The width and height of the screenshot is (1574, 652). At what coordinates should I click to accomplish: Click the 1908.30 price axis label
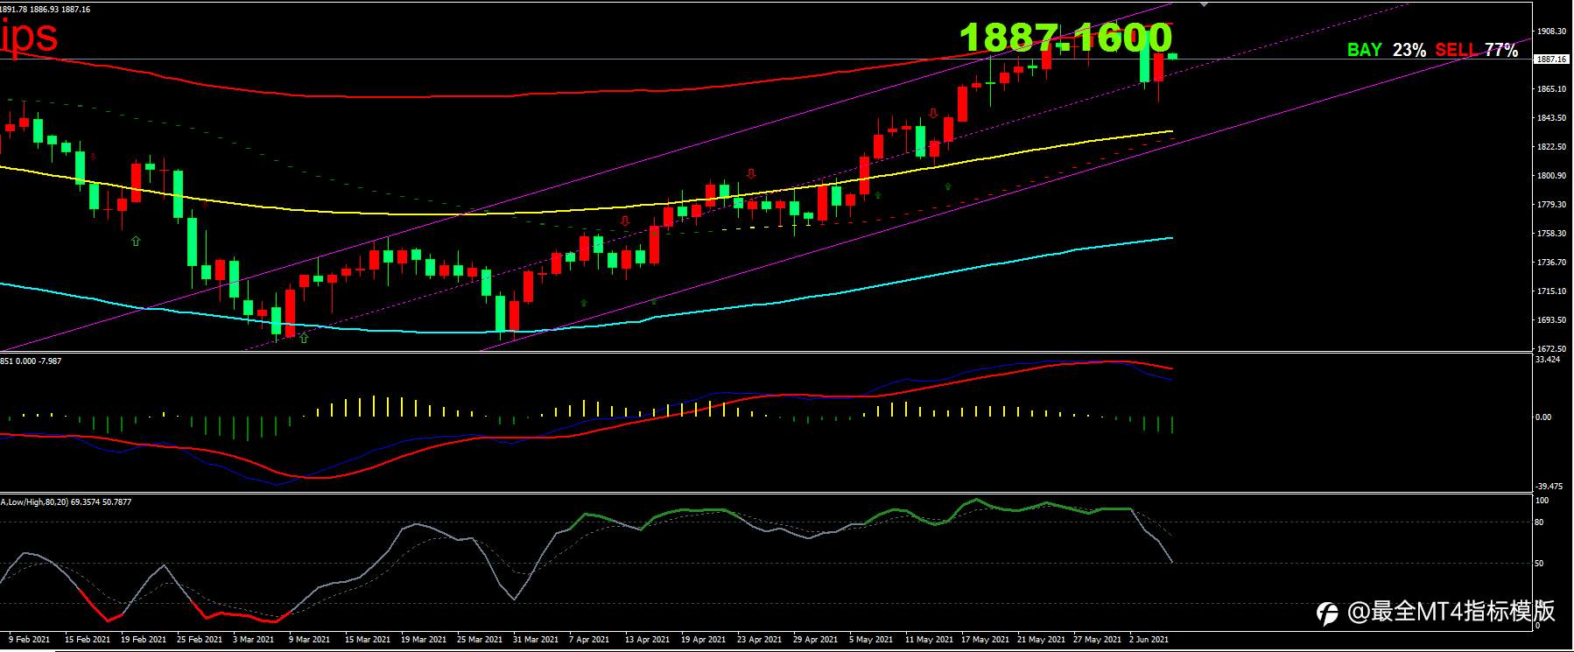pyautogui.click(x=1551, y=32)
